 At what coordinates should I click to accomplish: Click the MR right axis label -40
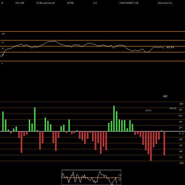(181, 145)
